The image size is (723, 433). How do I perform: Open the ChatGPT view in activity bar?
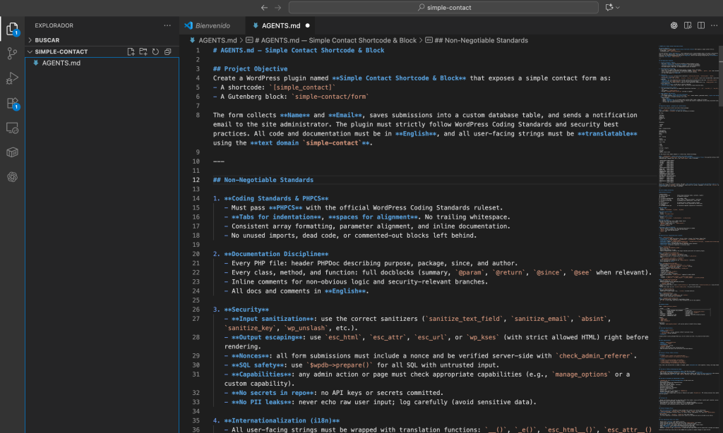13,177
